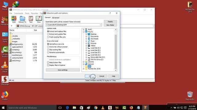Screen dimensions: 197x110
Task: Open the Handbrake desktop shortcut
Action: coord(5,21)
